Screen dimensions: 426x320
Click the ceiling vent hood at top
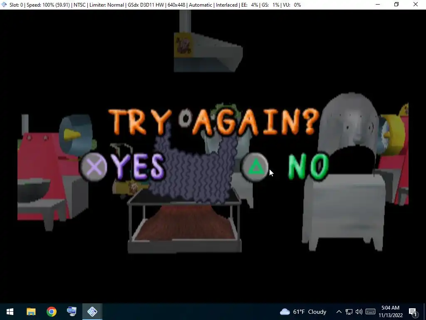208,41
